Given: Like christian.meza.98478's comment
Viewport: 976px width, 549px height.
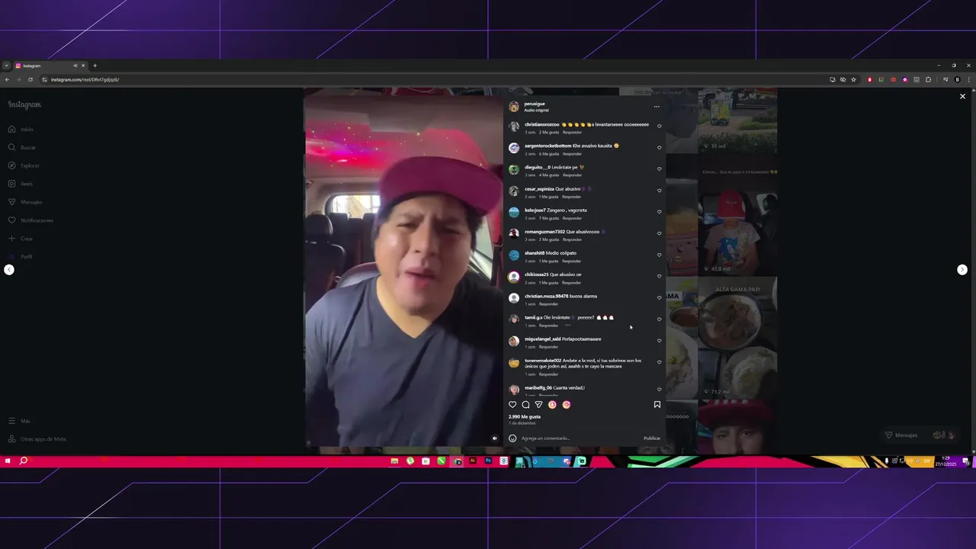Looking at the screenshot, I should click(660, 298).
